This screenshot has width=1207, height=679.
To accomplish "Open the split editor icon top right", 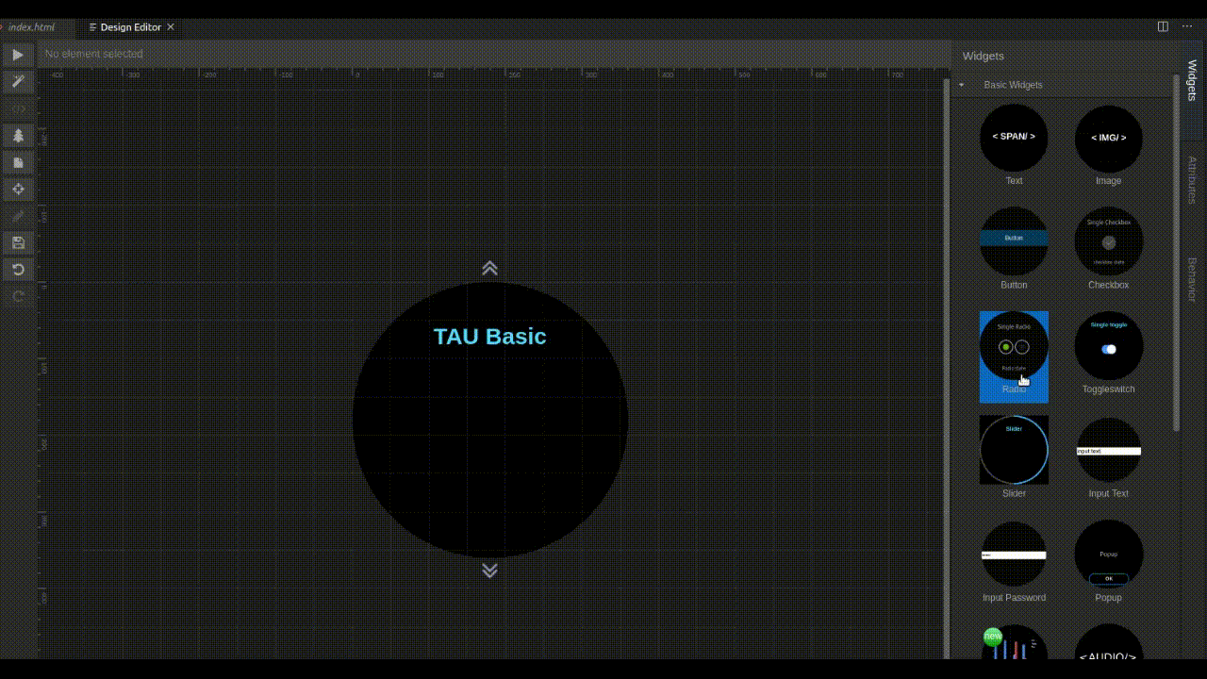I will (1163, 26).
